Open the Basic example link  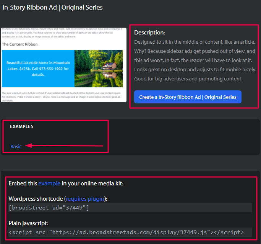[16, 147]
